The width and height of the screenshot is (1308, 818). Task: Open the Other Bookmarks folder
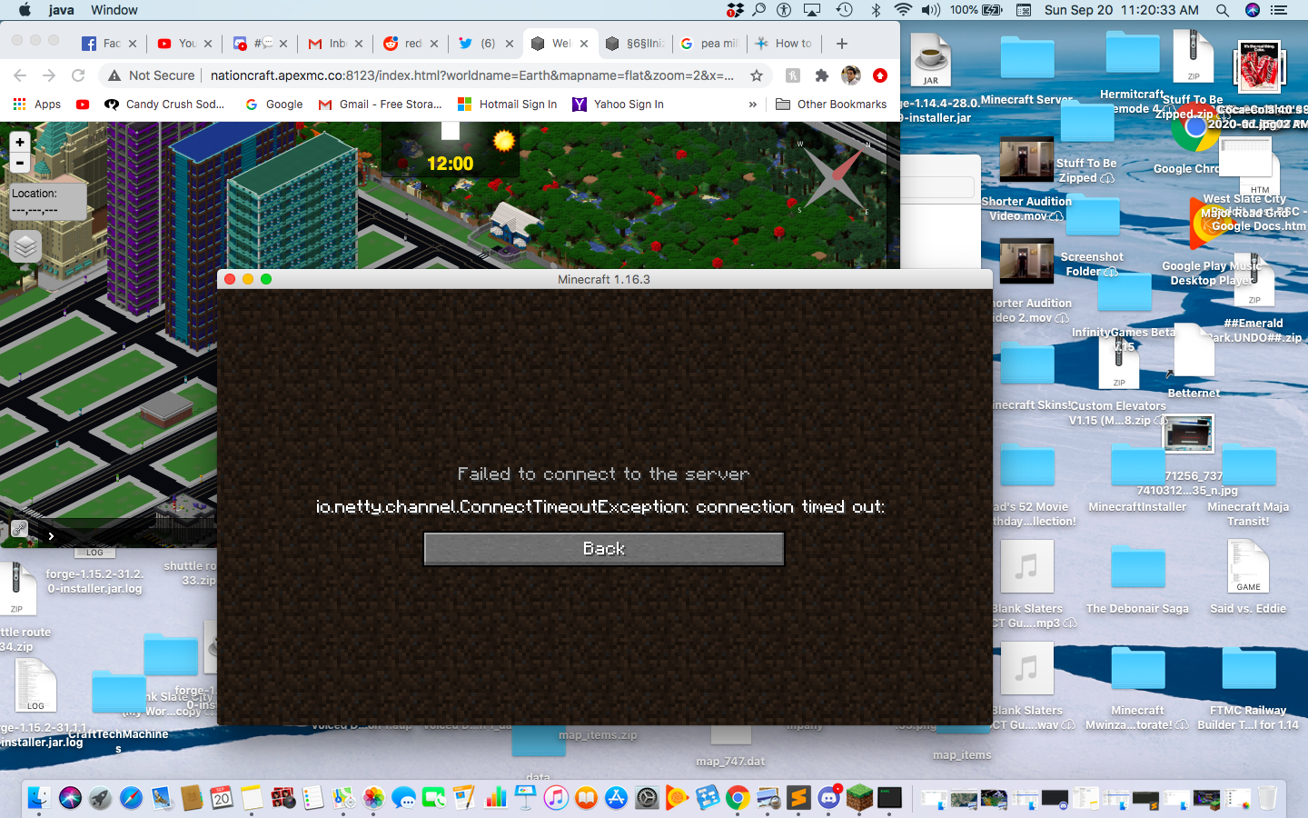click(831, 105)
